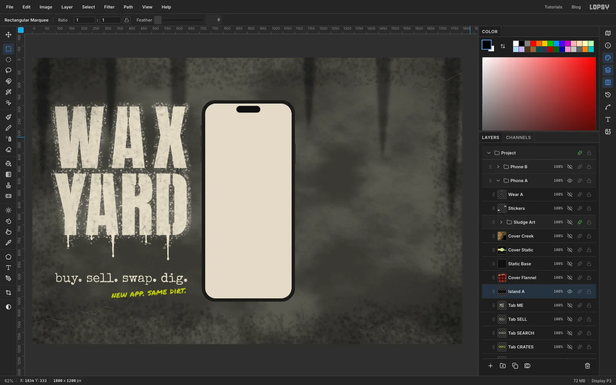Expand the Phone B group

(x=498, y=167)
